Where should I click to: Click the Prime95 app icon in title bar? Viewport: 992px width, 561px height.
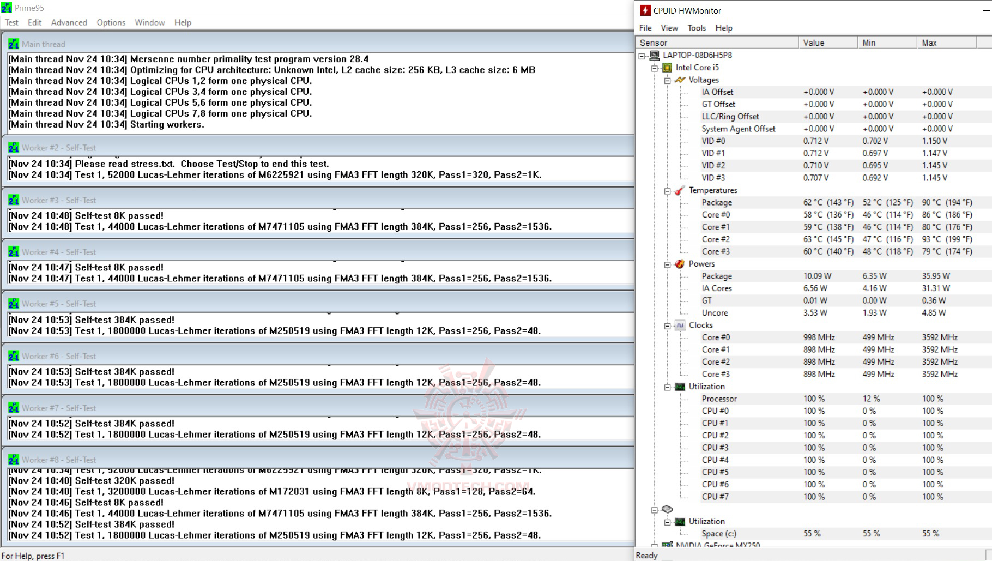tap(7, 8)
